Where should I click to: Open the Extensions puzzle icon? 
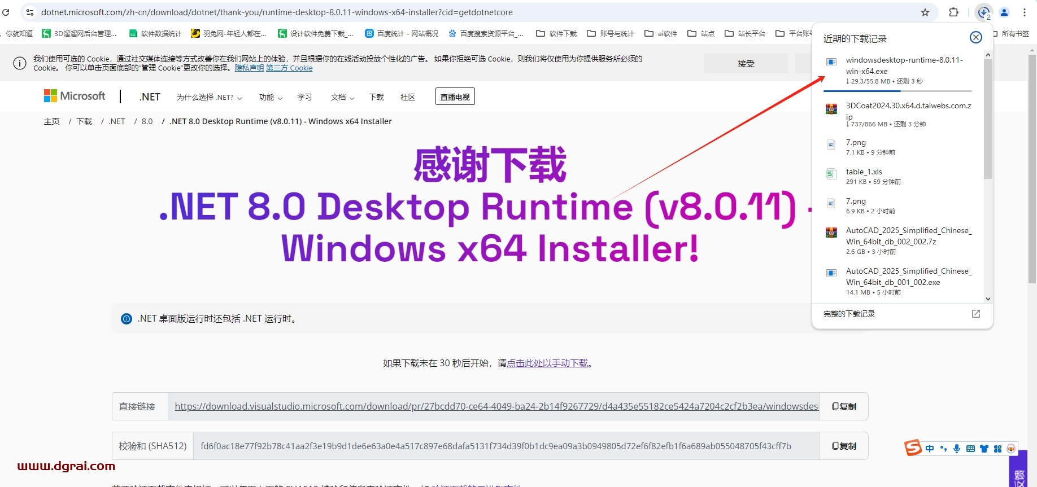[x=954, y=12]
